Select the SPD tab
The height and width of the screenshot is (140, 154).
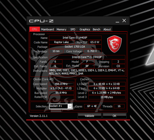pyautogui.click(x=73, y=30)
